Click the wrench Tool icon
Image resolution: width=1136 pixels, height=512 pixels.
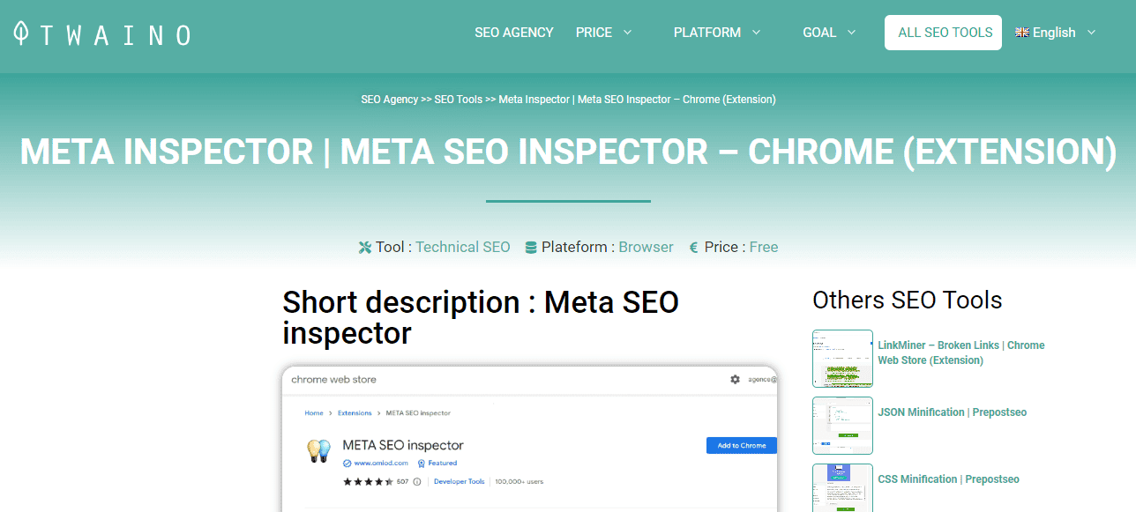click(x=365, y=248)
